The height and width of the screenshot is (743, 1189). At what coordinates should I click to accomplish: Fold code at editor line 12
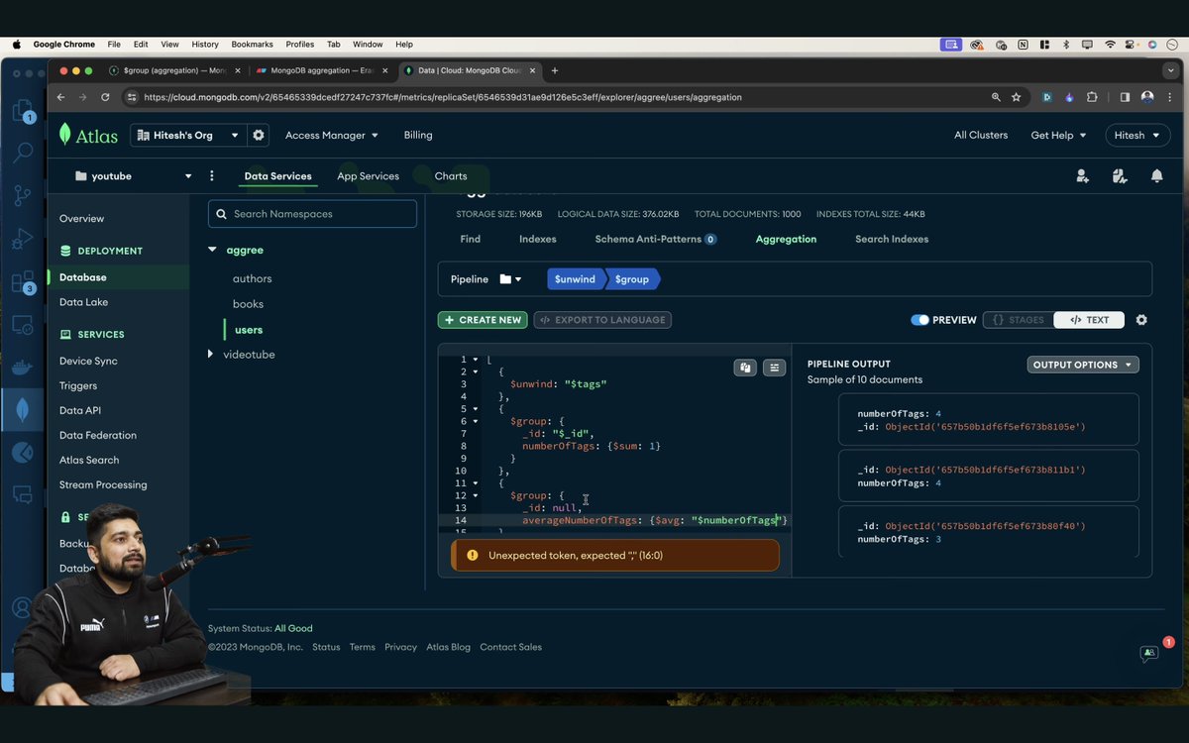tap(476, 495)
